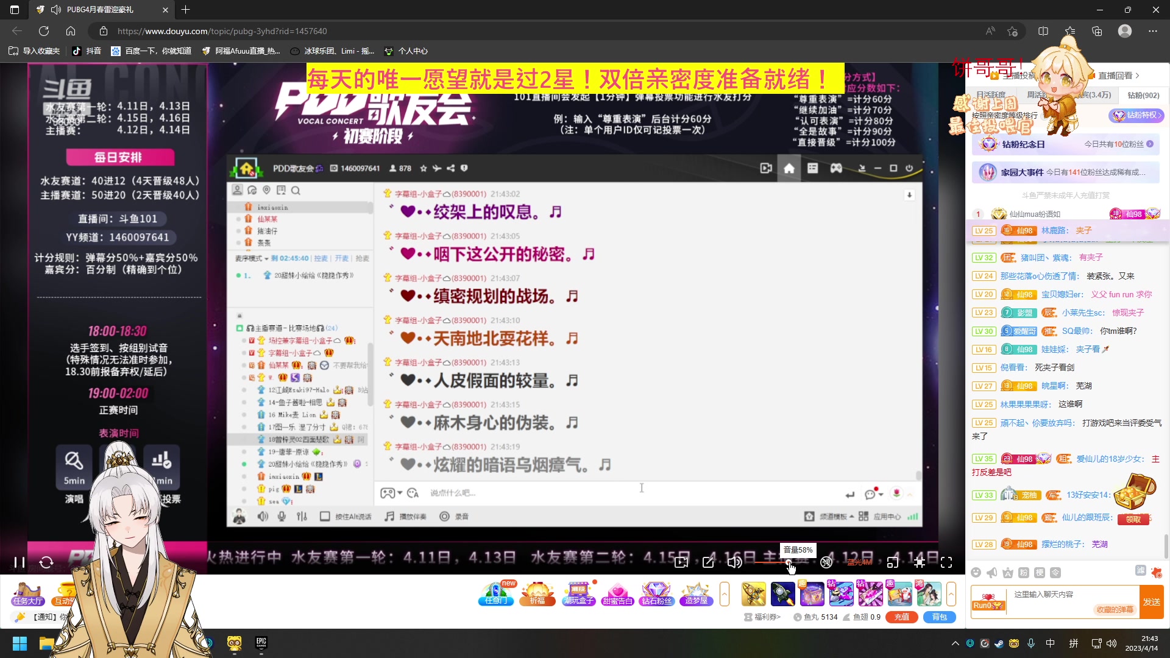Enter fullscreen mode in the player
Screen dimensions: 1170x658
pos(946,562)
